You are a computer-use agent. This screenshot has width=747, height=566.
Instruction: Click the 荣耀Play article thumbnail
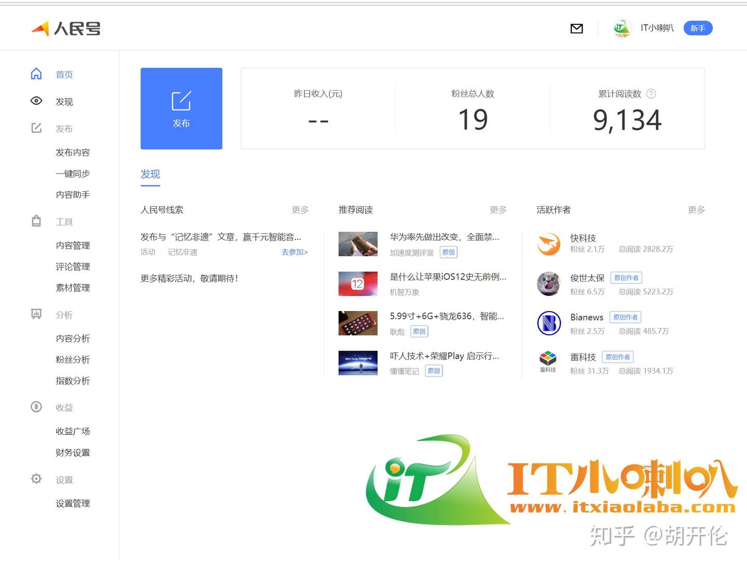358,363
